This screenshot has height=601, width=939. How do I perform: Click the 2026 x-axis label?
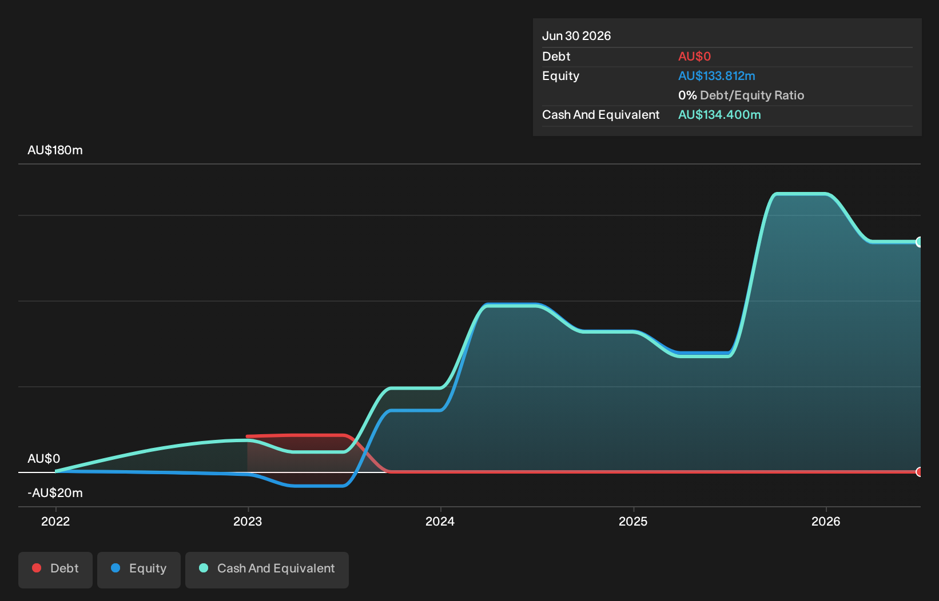tap(826, 521)
